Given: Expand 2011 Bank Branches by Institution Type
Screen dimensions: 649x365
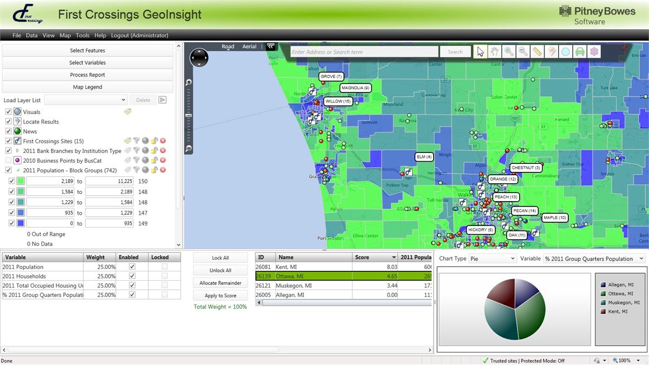Looking at the screenshot, I should pos(17,151).
